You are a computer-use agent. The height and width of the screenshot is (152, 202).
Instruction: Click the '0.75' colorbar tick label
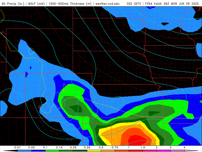pos(115,147)
